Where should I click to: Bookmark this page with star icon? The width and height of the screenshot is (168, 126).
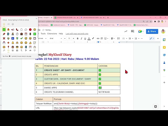[x=151, y=22]
